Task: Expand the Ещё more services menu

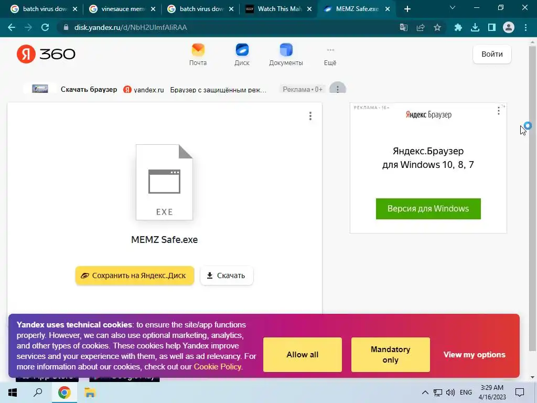Action: click(330, 57)
